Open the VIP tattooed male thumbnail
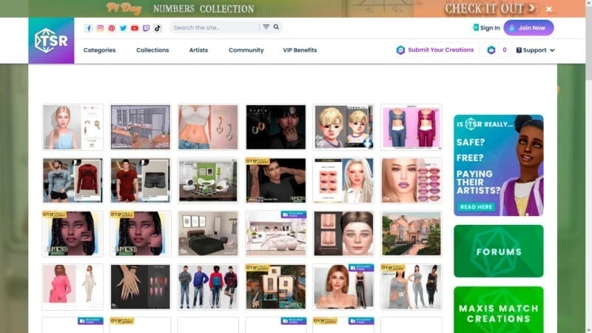Screen dimensions: 592x333 click(x=276, y=181)
